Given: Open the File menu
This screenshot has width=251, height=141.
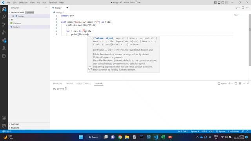Looking at the screenshot, I should pyautogui.click(x=9, y=3).
